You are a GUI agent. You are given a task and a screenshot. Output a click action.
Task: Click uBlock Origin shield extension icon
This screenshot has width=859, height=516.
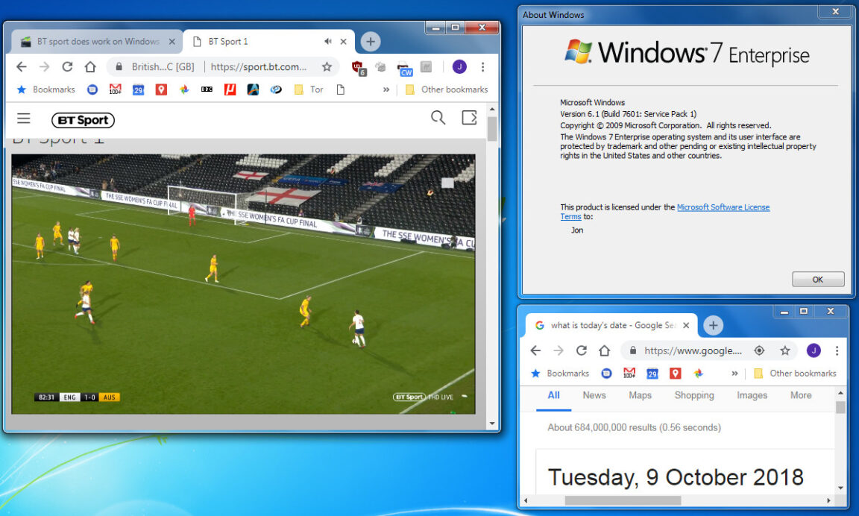pyautogui.click(x=358, y=67)
